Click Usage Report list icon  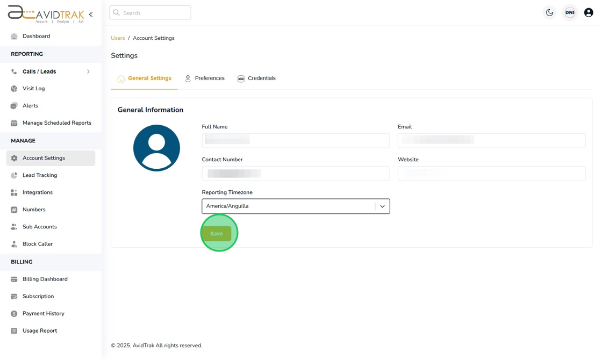[x=14, y=331]
